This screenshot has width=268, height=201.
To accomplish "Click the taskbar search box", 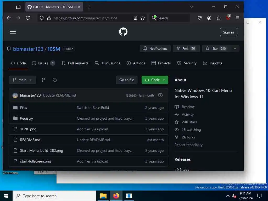I will (54, 196).
